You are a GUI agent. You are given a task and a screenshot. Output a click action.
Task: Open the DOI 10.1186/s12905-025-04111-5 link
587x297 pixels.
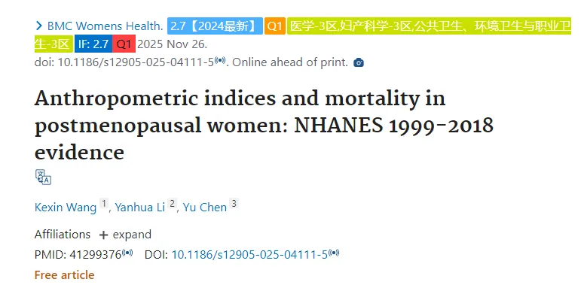tap(249, 255)
